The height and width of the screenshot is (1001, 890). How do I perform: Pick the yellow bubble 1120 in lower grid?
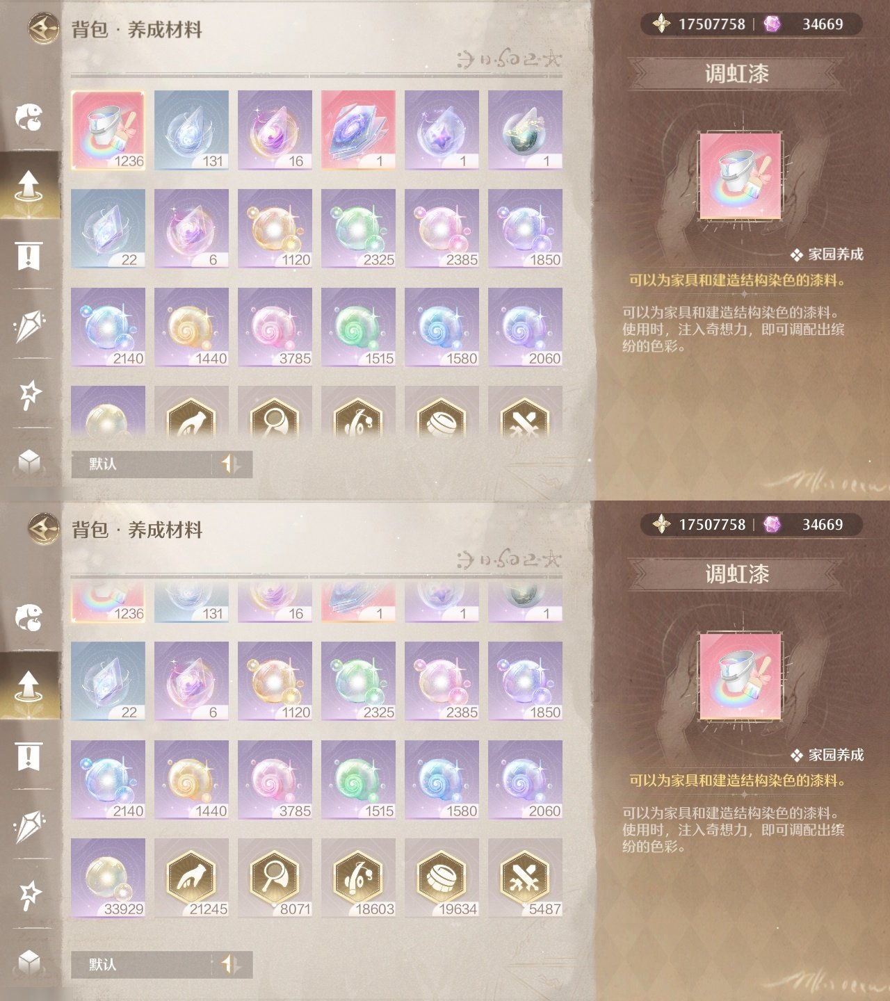275,681
